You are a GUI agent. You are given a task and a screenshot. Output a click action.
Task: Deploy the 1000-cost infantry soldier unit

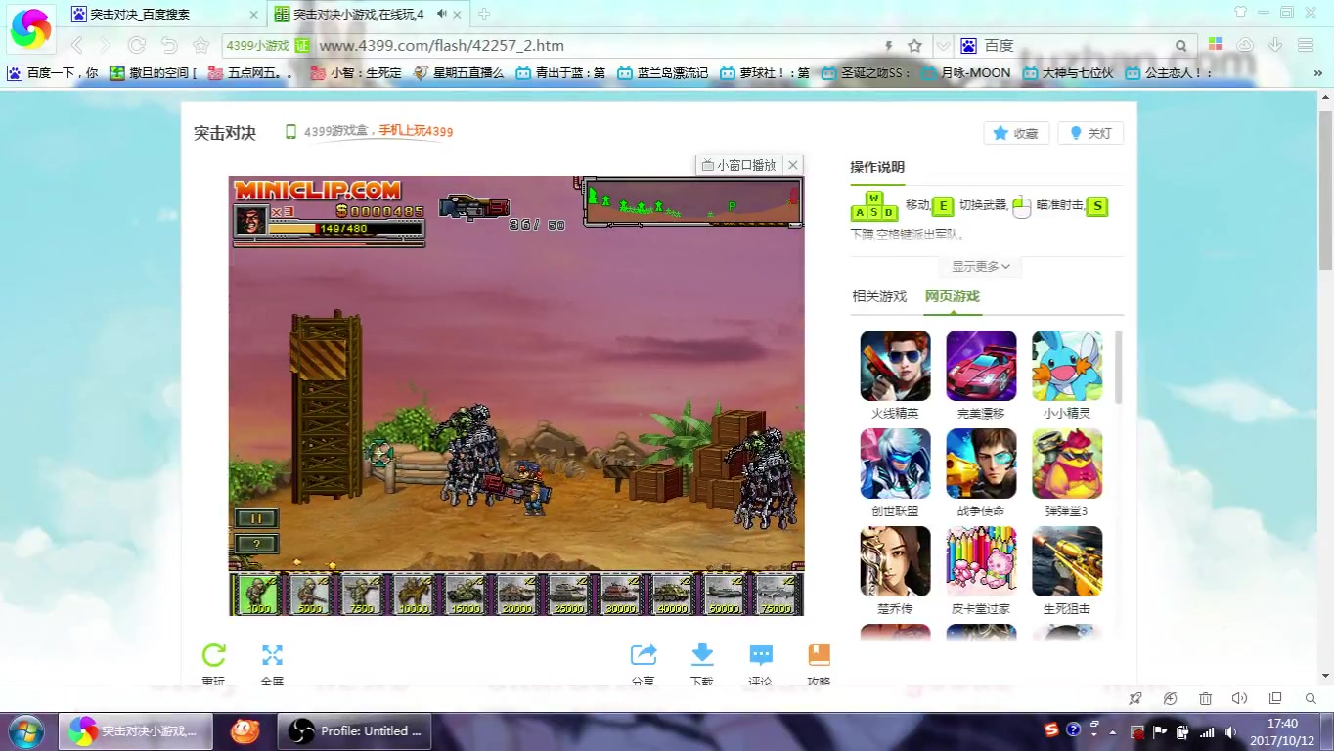pos(258,594)
